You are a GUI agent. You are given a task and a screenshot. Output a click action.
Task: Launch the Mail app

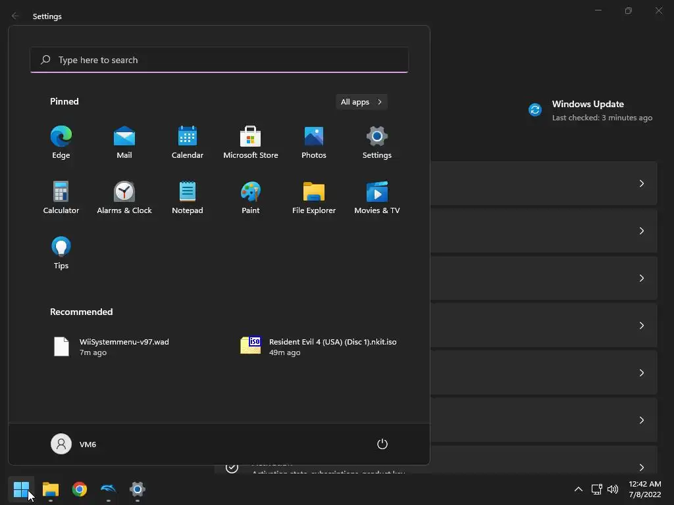[x=124, y=143]
